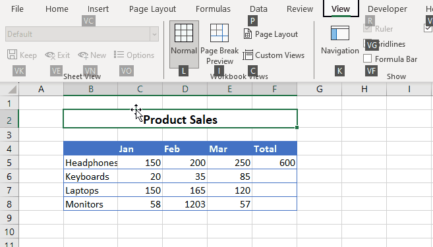Select column D header
The height and width of the screenshot is (247, 433).
point(185,89)
